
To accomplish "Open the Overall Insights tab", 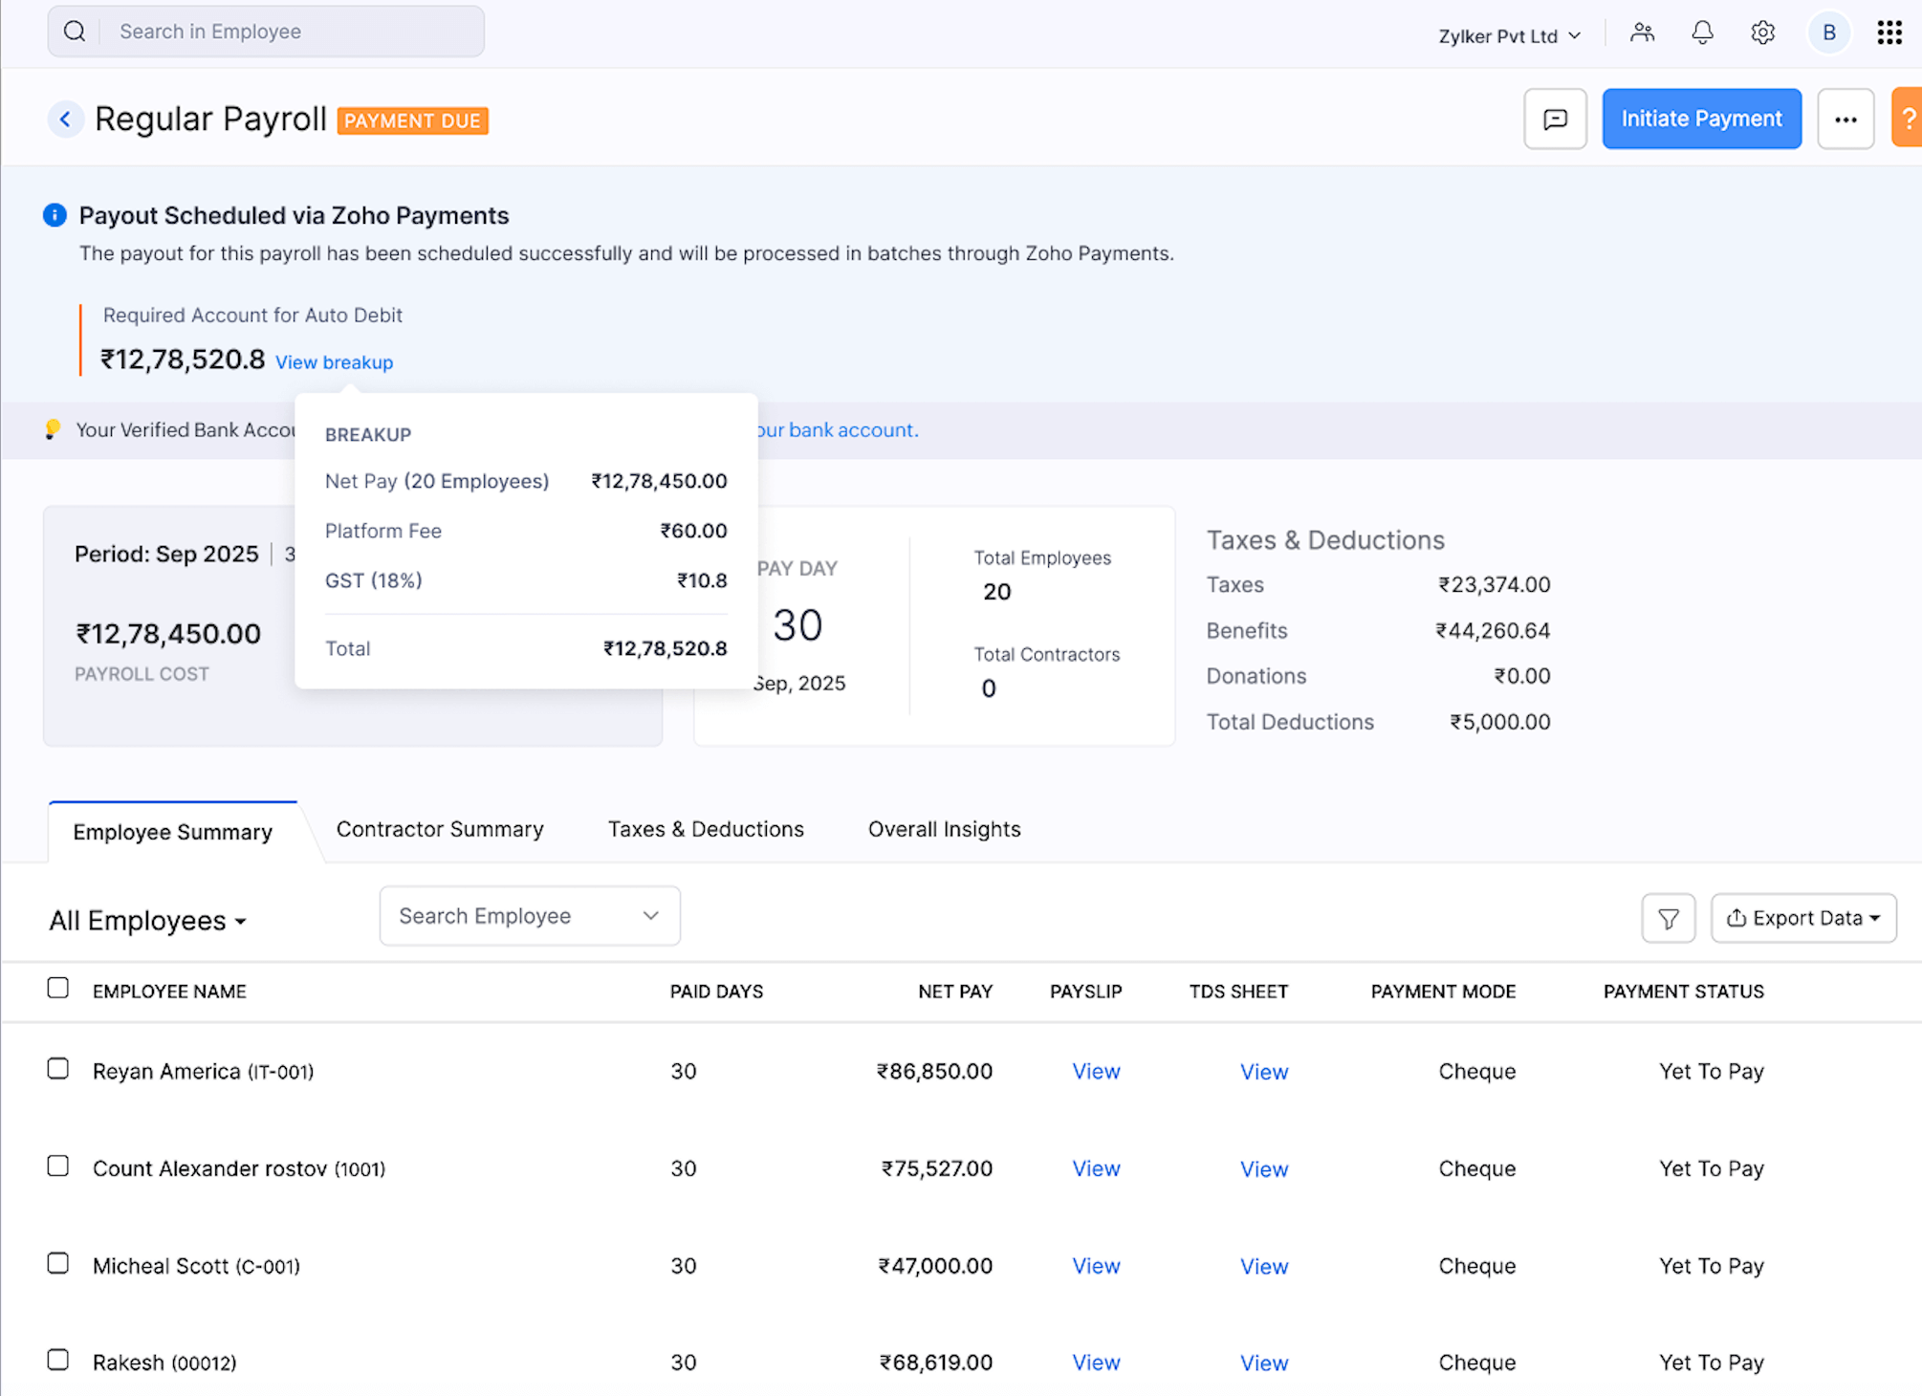I will point(943,829).
